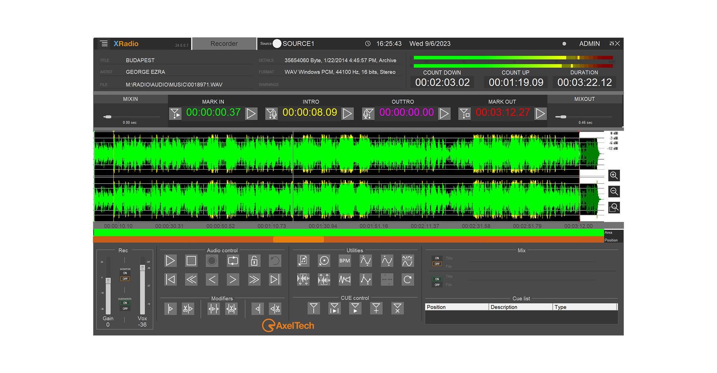Viewport: 717px width, 373px height.
Task: Click the Intro microphone marker icon
Action: pos(271,113)
